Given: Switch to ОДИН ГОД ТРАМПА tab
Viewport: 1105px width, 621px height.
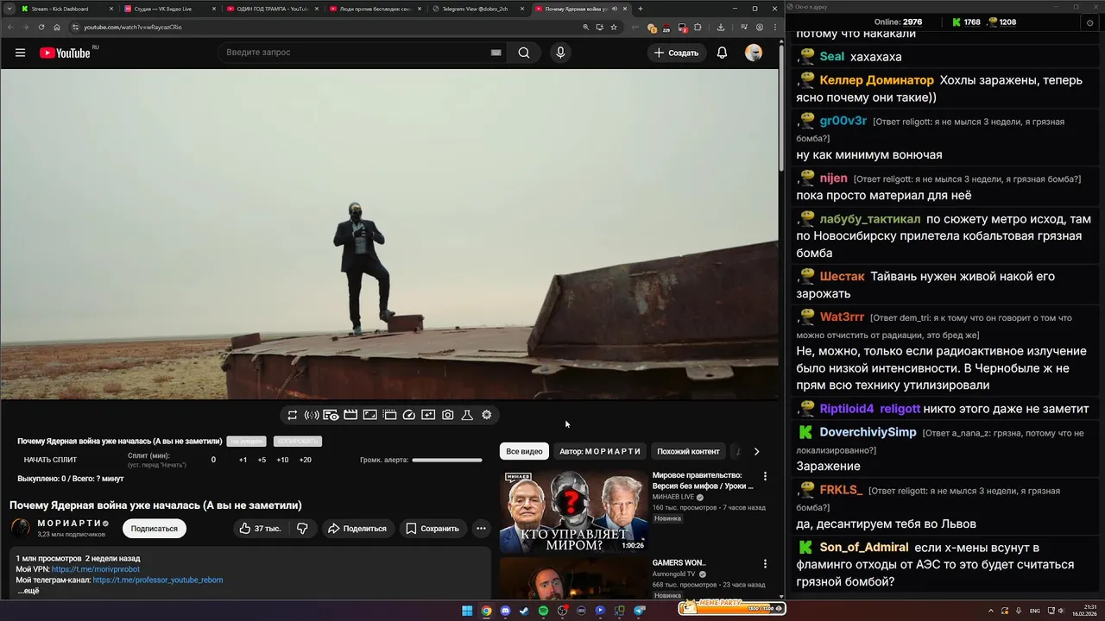Looking at the screenshot, I should click(x=271, y=9).
